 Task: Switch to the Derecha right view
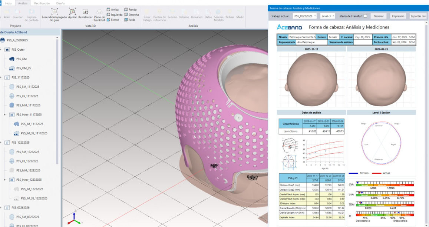point(132,15)
